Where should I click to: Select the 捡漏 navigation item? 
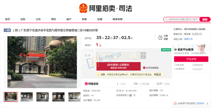coord(100,19)
